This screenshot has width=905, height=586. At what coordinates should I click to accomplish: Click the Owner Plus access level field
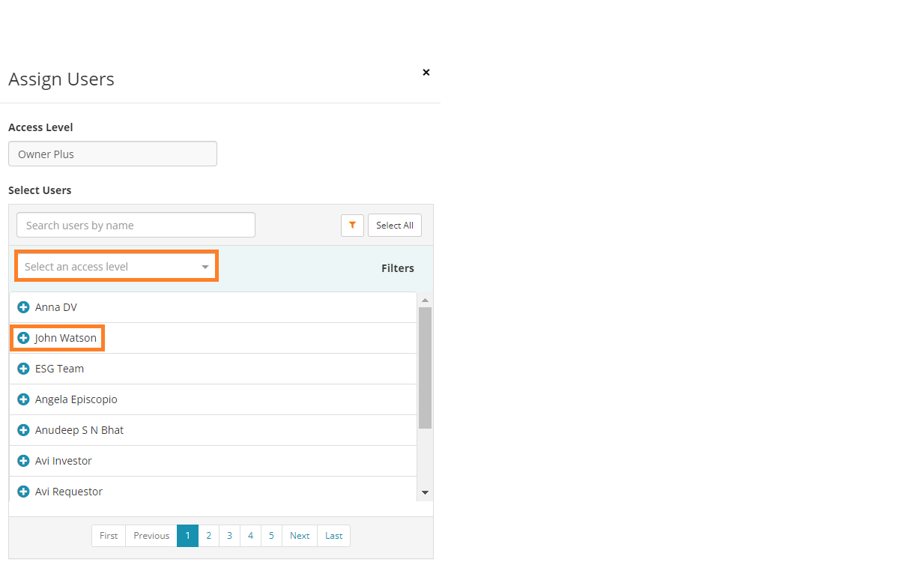(112, 154)
